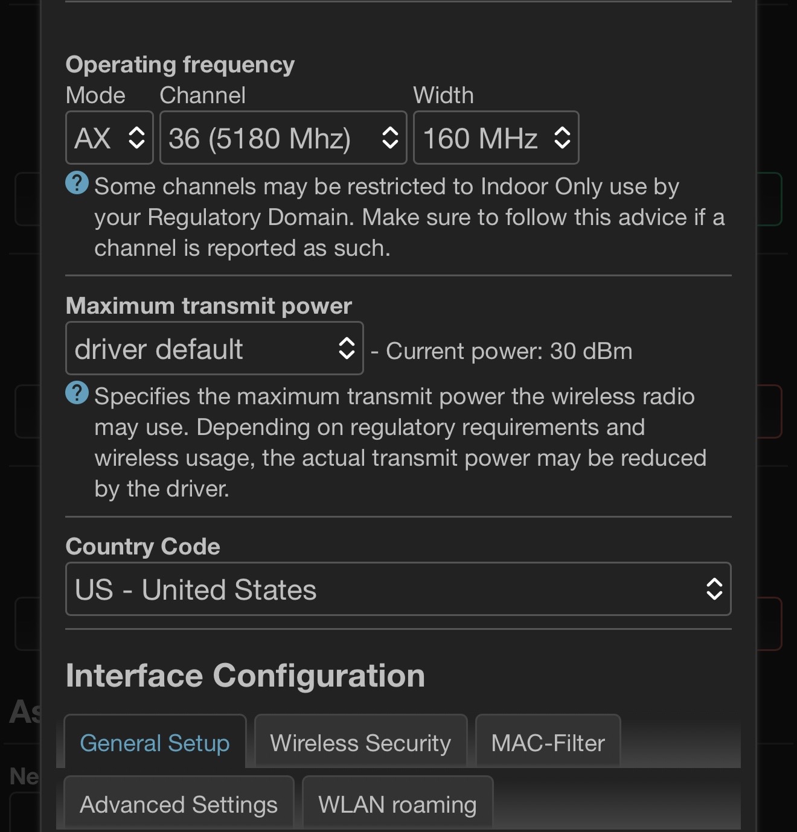Viewport: 797px width, 832px height.
Task: Click the help icon beside Indoor Only notice
Action: [x=77, y=183]
